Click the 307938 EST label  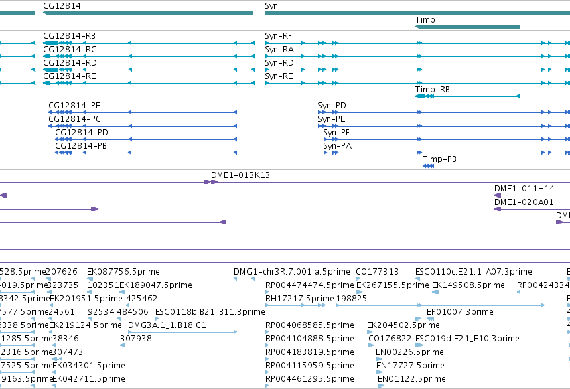click(136, 339)
